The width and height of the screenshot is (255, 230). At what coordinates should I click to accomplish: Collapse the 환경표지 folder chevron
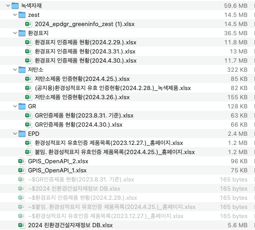click(x=15, y=33)
